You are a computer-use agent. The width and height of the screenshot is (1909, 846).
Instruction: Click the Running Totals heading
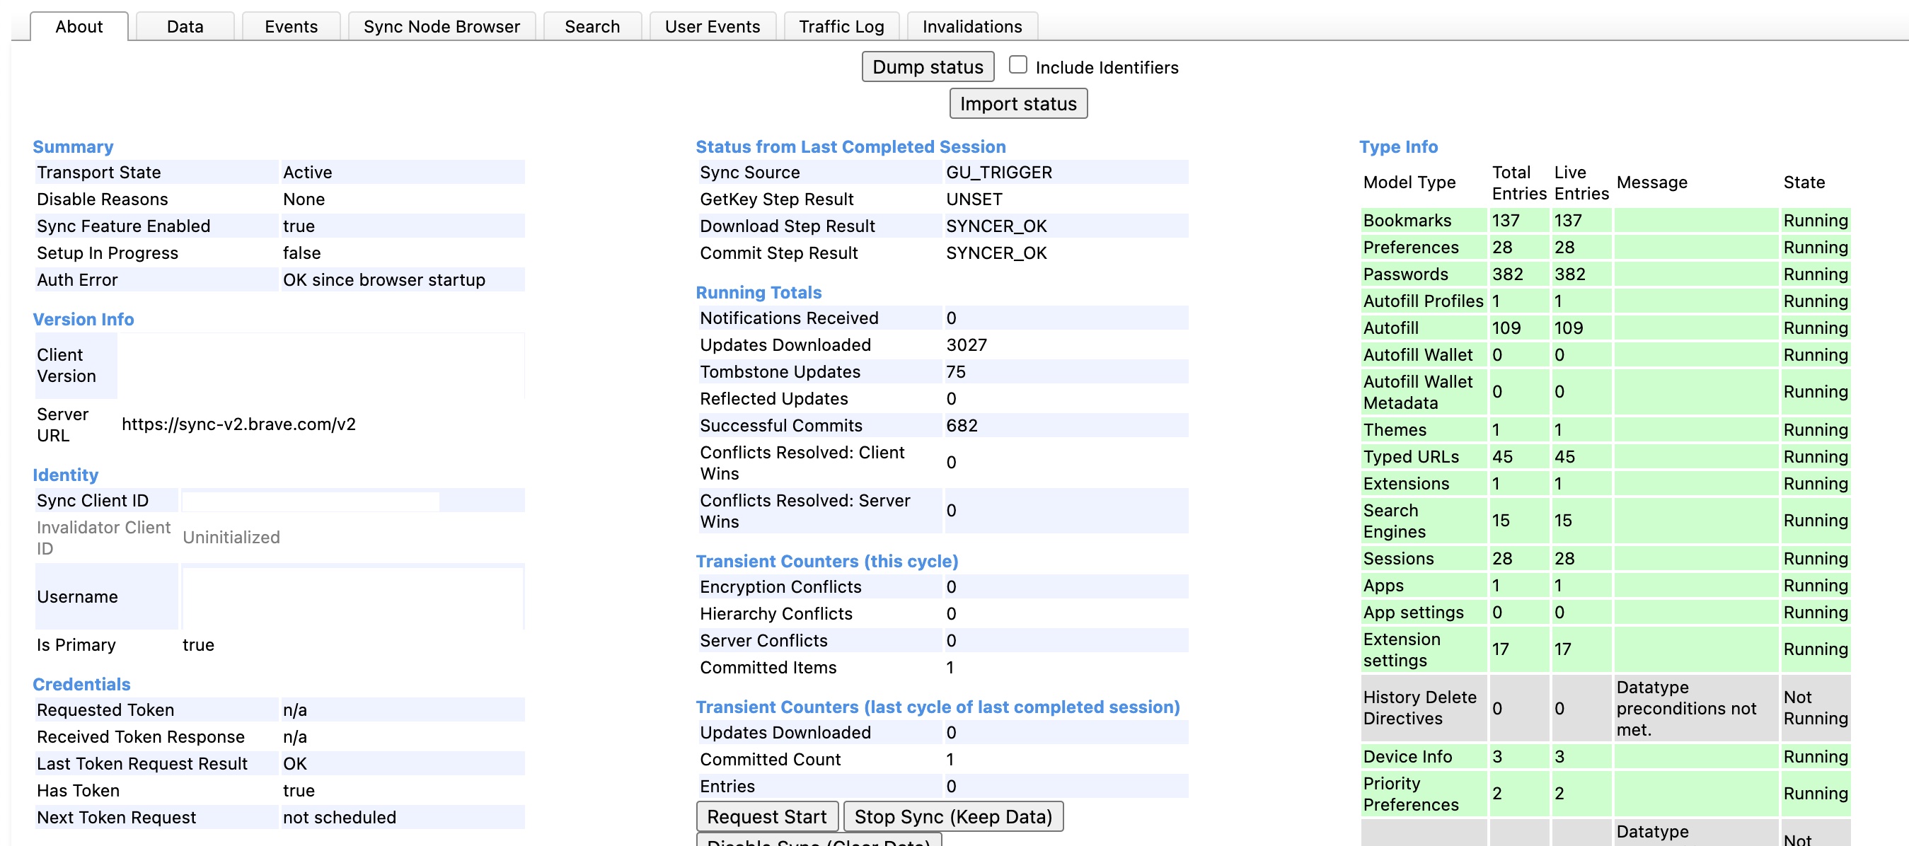pyautogui.click(x=758, y=292)
